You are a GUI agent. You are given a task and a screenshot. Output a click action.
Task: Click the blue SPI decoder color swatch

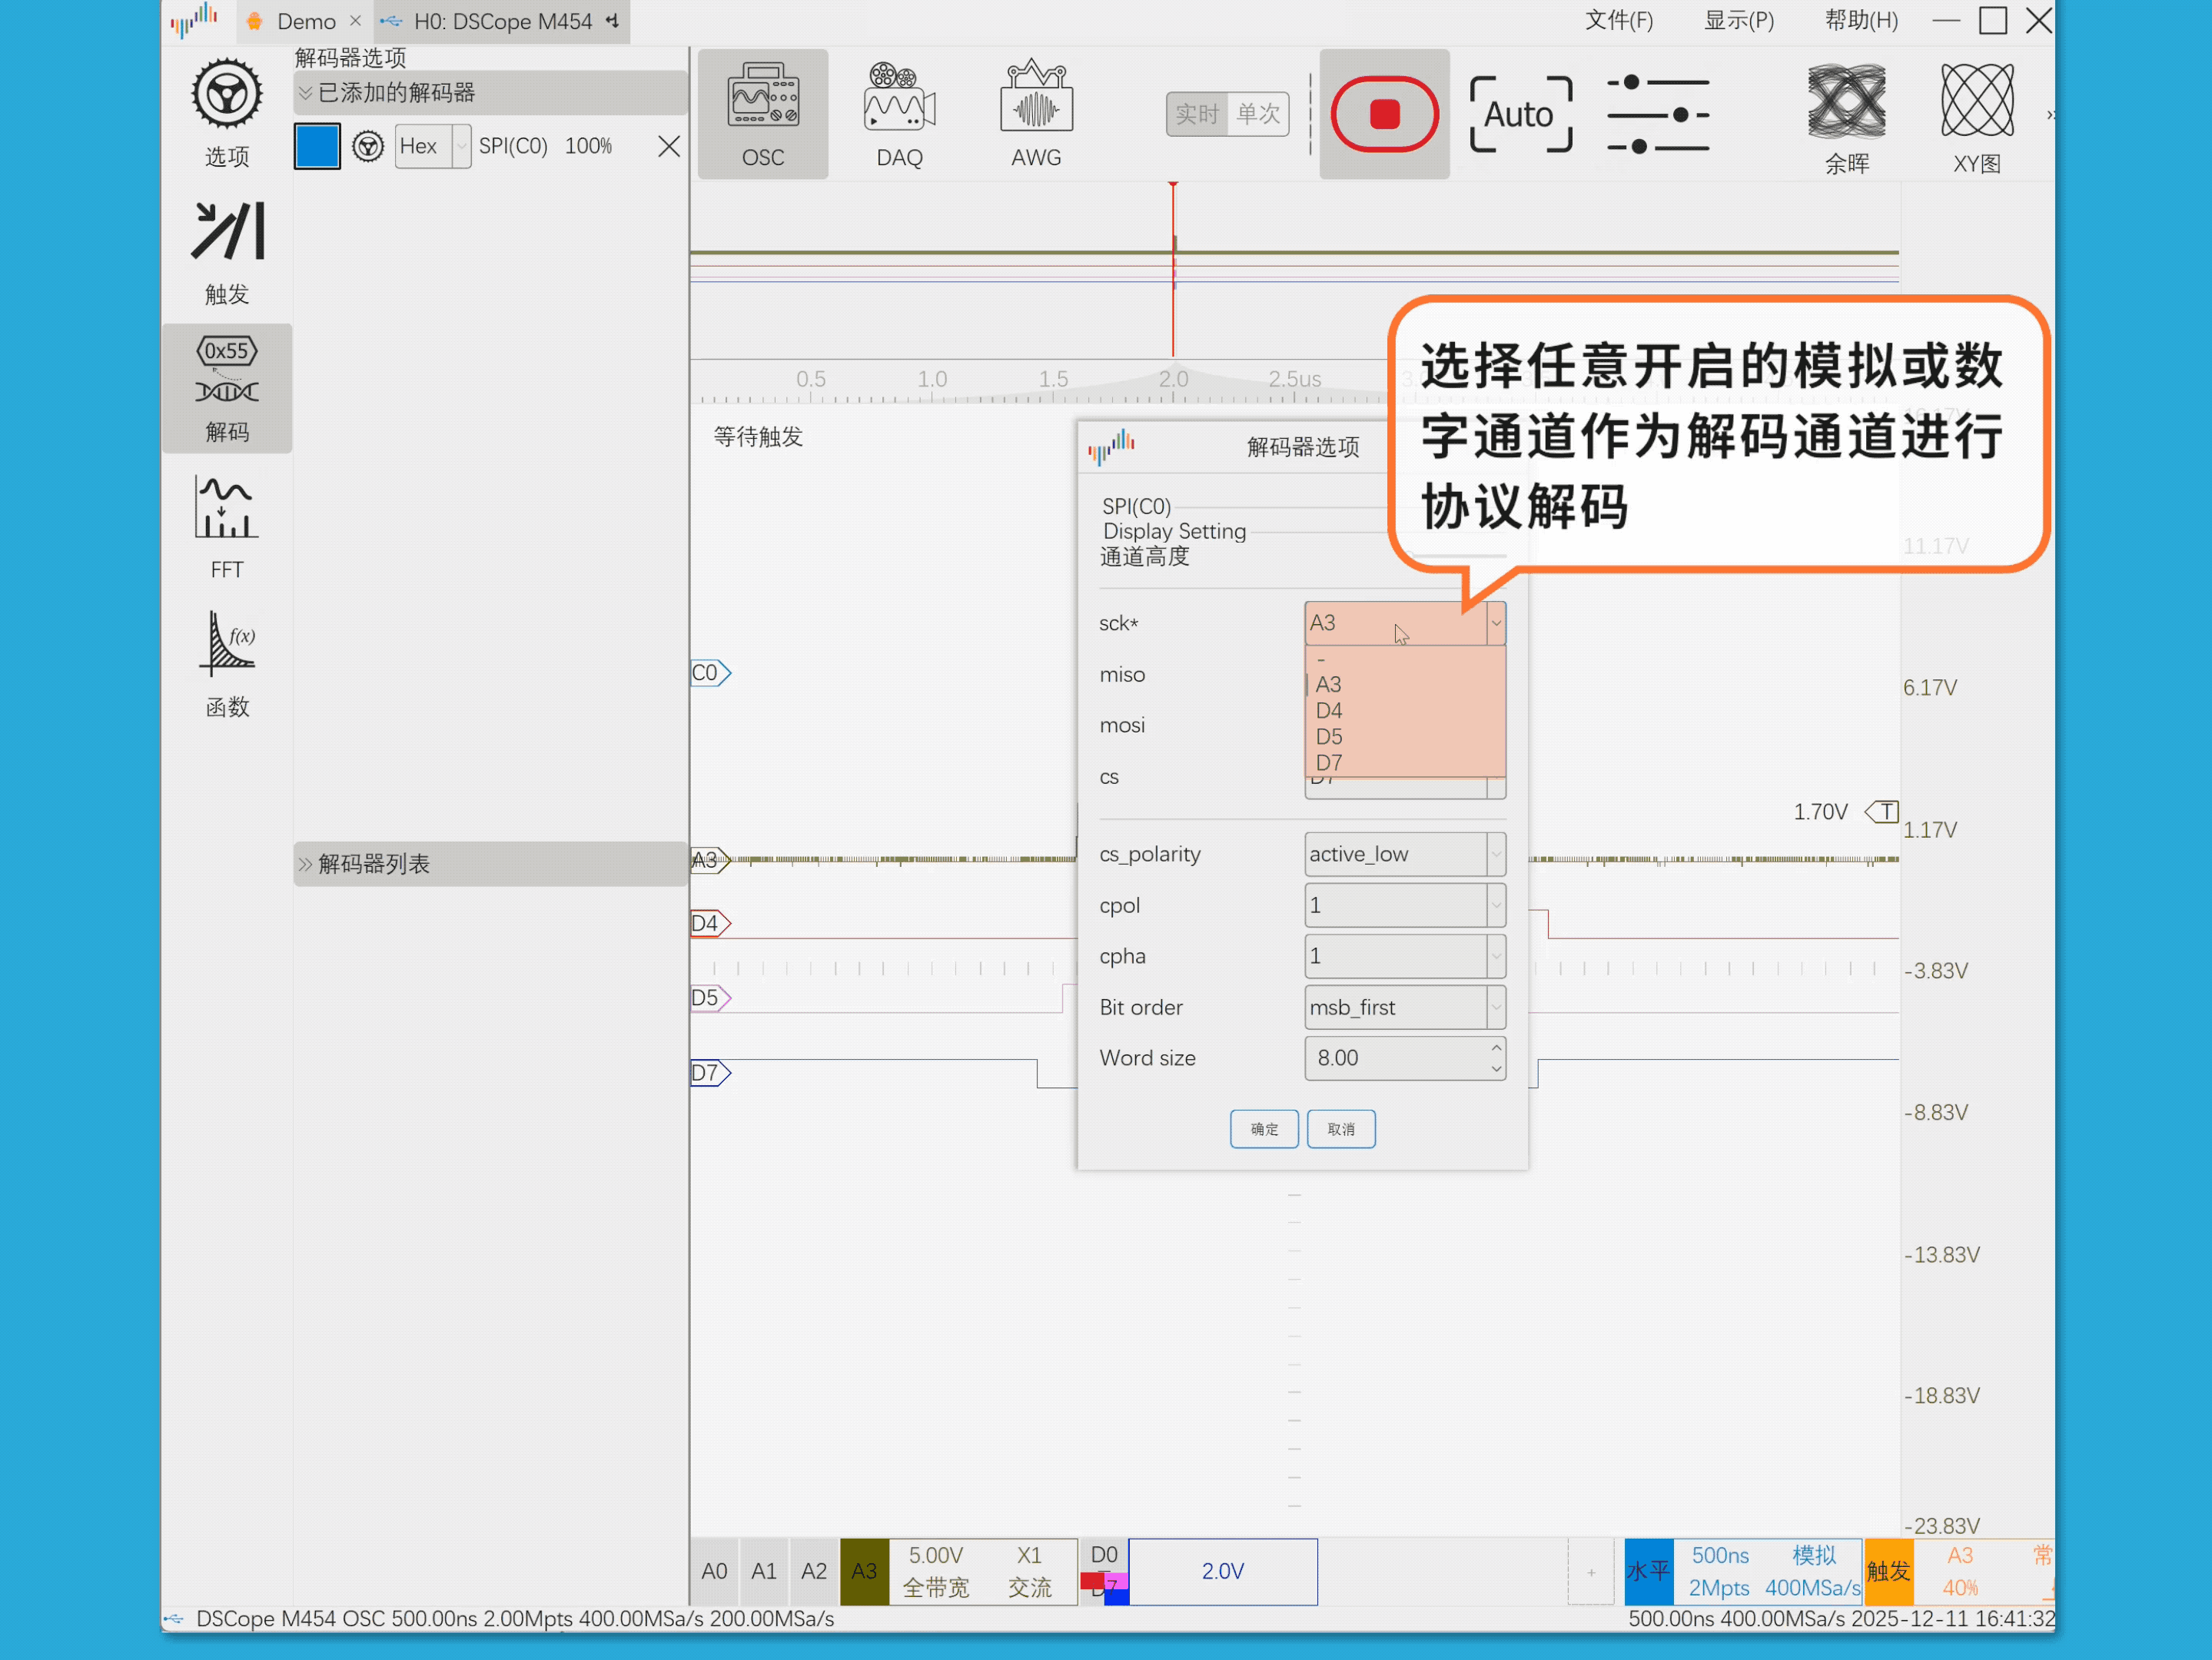pyautogui.click(x=317, y=147)
